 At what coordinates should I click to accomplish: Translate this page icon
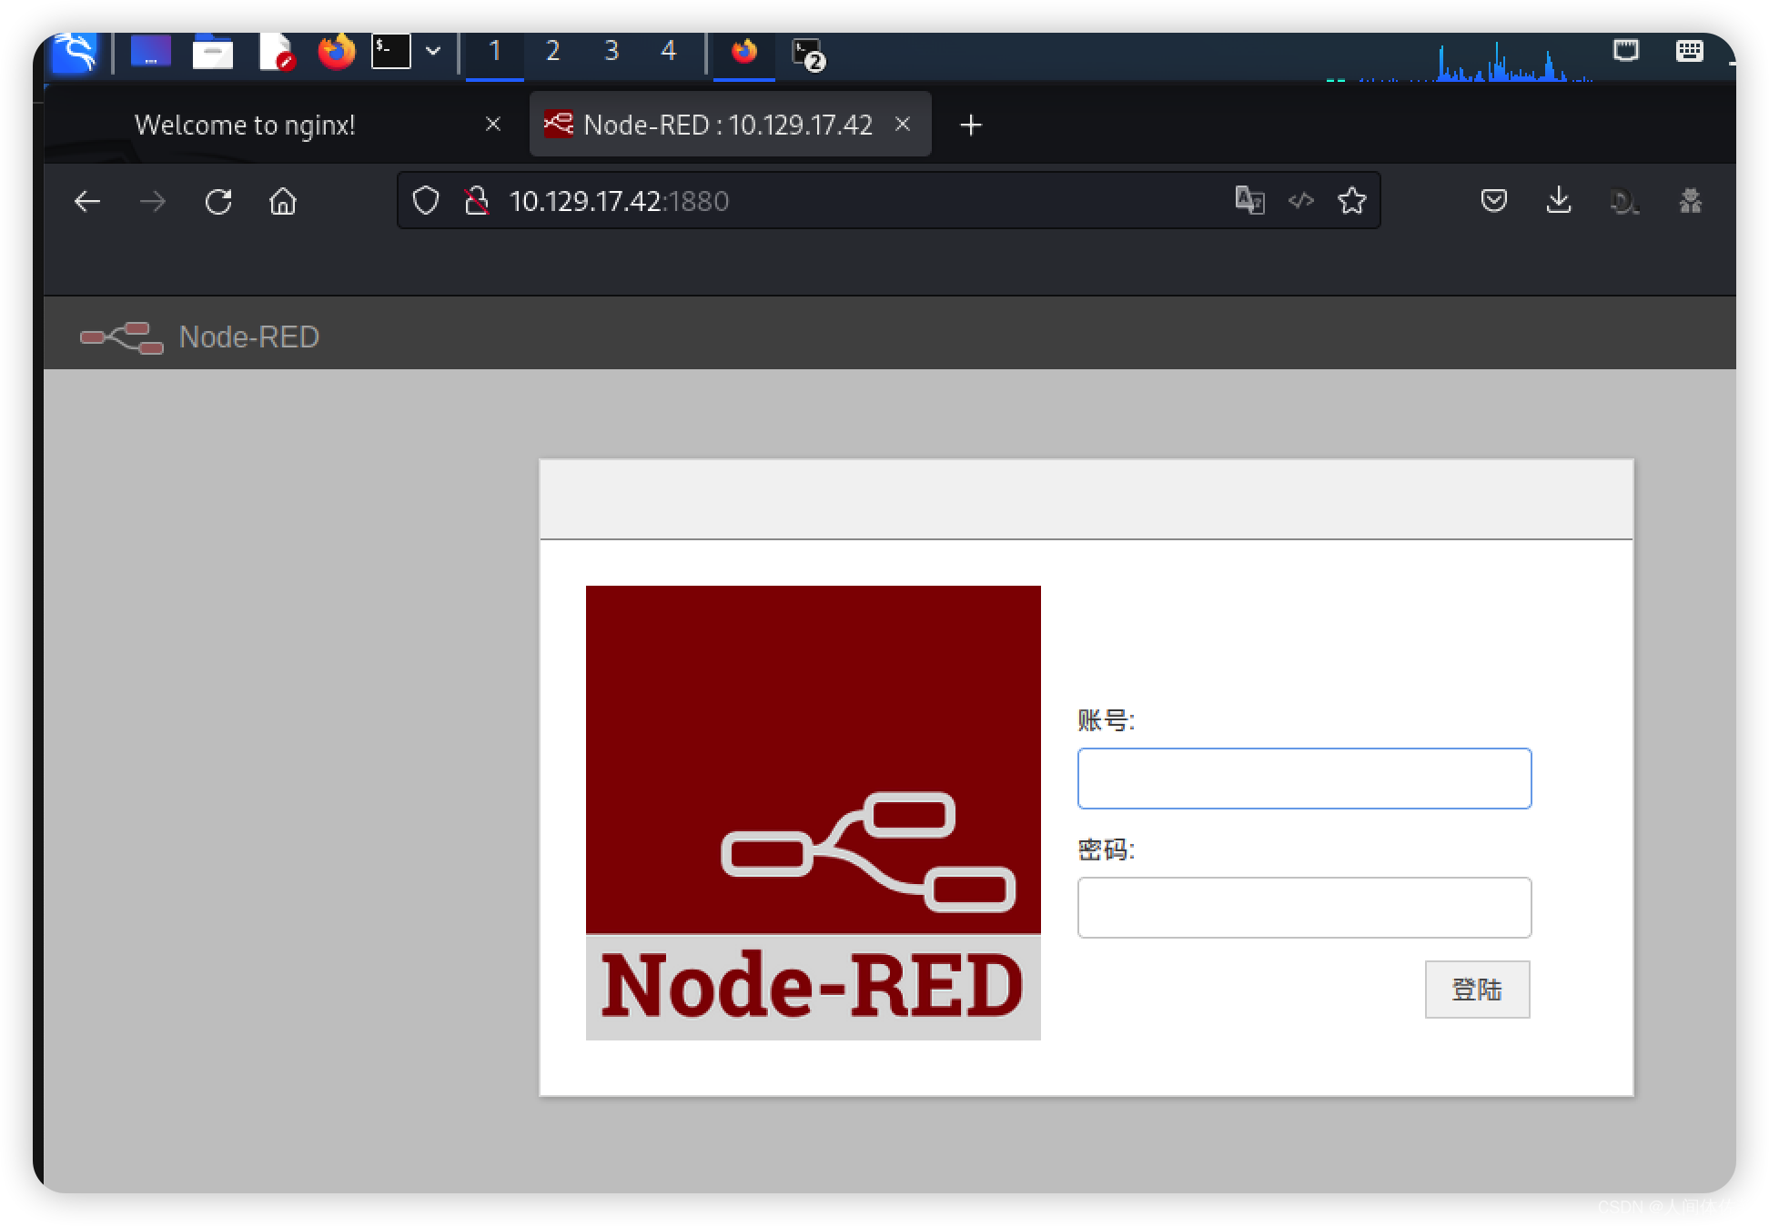(1249, 200)
